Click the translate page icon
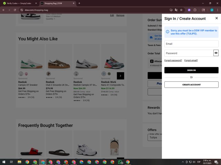 [x=176, y=10]
